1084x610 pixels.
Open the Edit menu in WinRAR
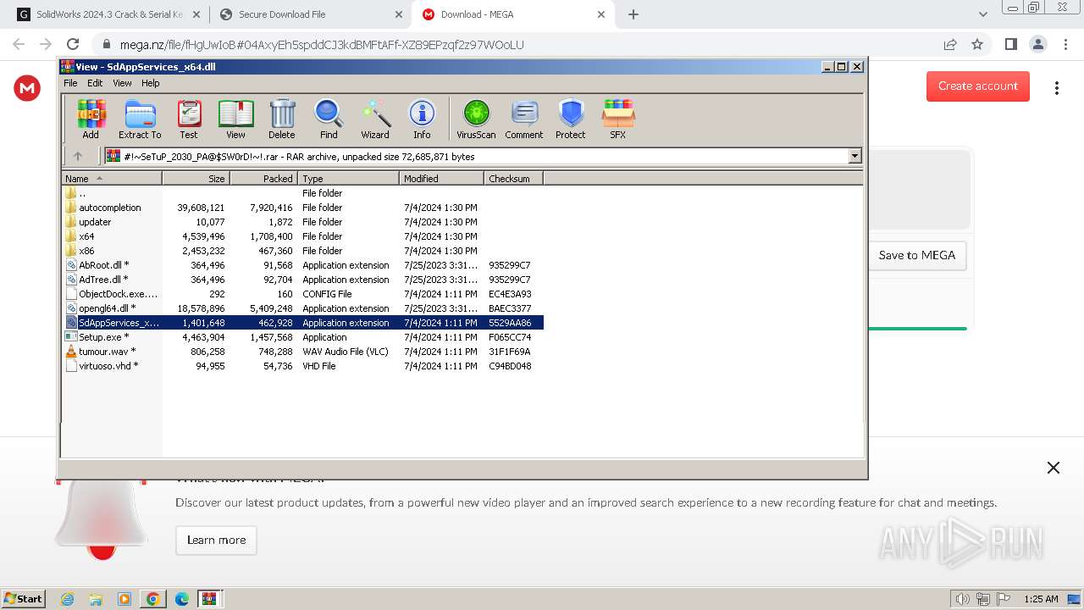click(95, 83)
